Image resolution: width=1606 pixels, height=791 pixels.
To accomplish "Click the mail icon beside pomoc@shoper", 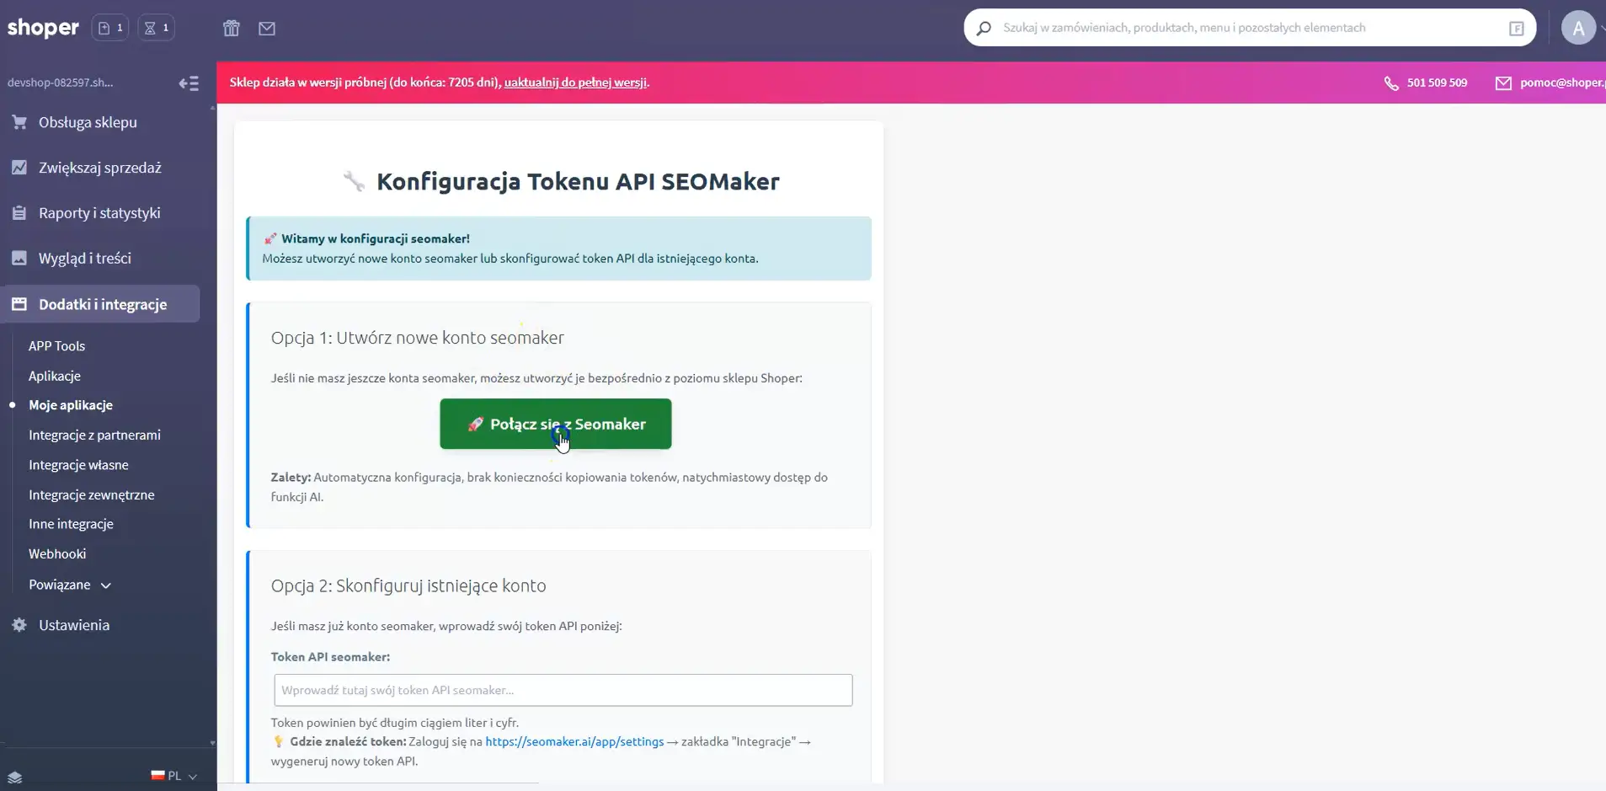I will pos(1503,83).
